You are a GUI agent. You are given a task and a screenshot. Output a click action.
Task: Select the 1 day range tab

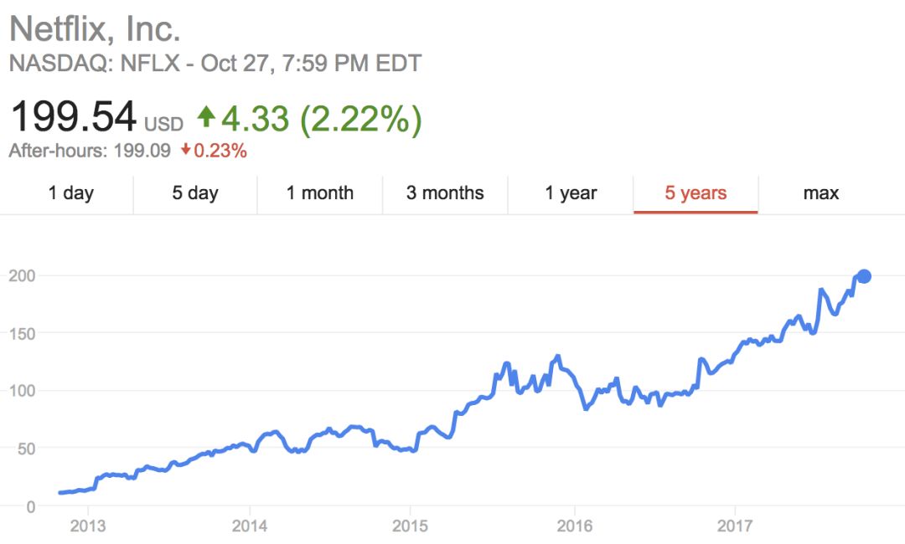point(70,193)
